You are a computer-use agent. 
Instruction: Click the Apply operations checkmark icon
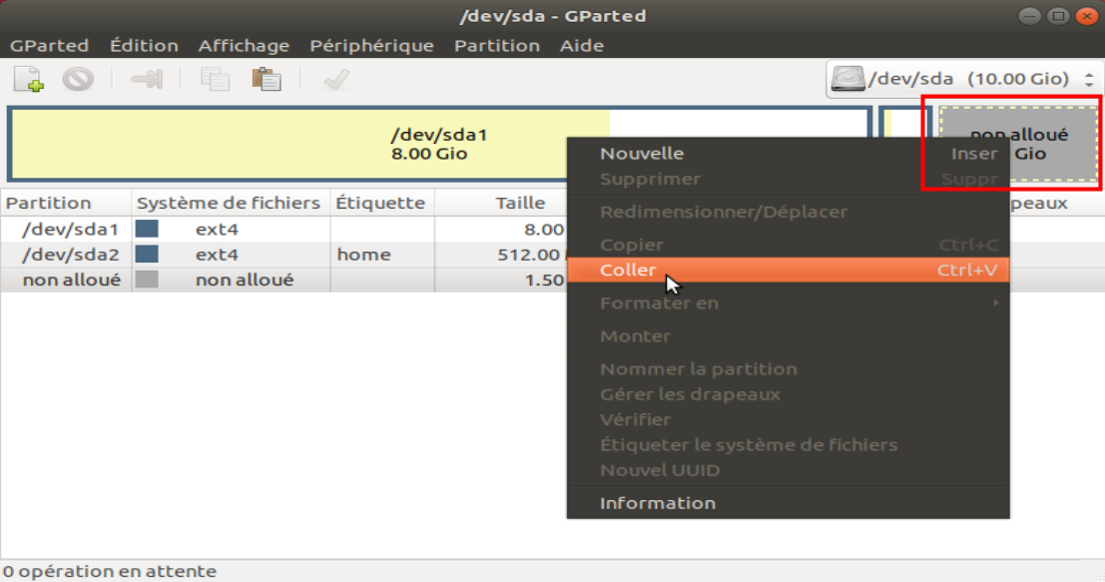pyautogui.click(x=335, y=79)
